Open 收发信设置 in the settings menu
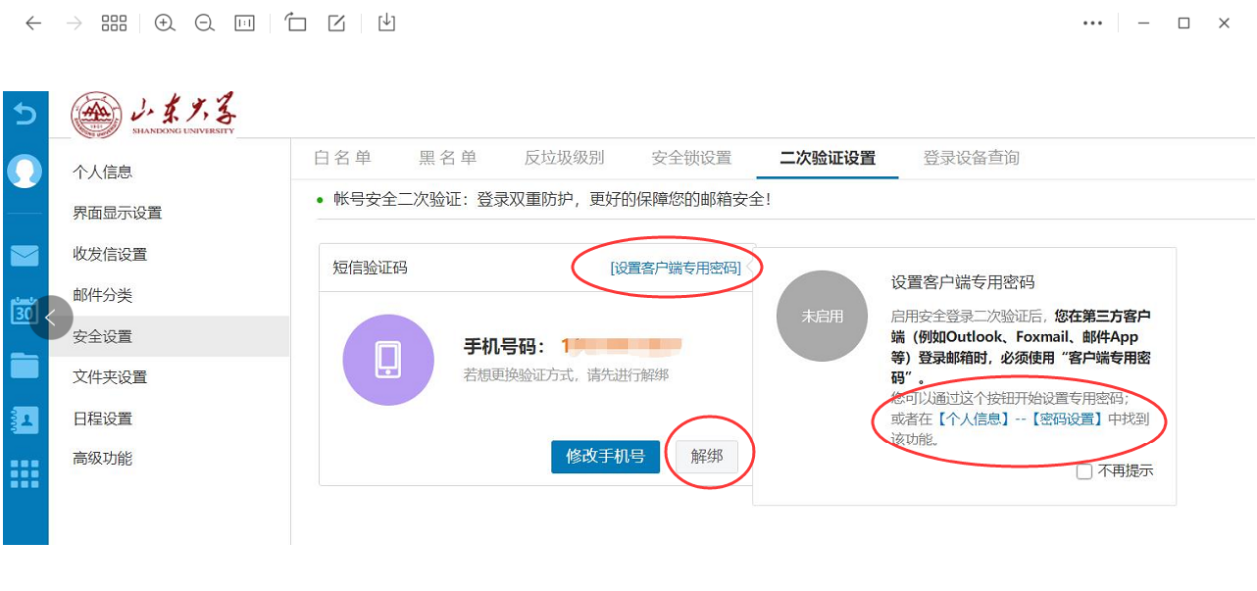Image resolution: width=1257 pixels, height=591 pixels. click(110, 254)
